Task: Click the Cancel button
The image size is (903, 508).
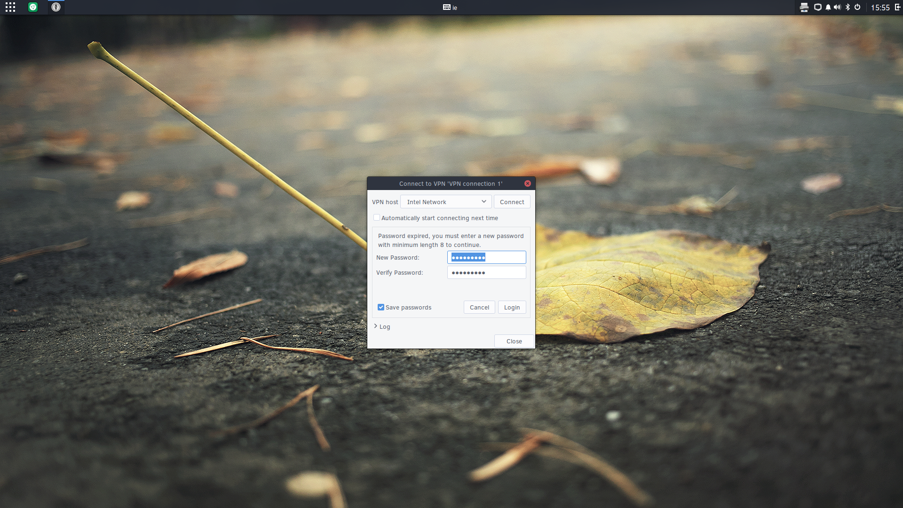Action: (x=479, y=307)
